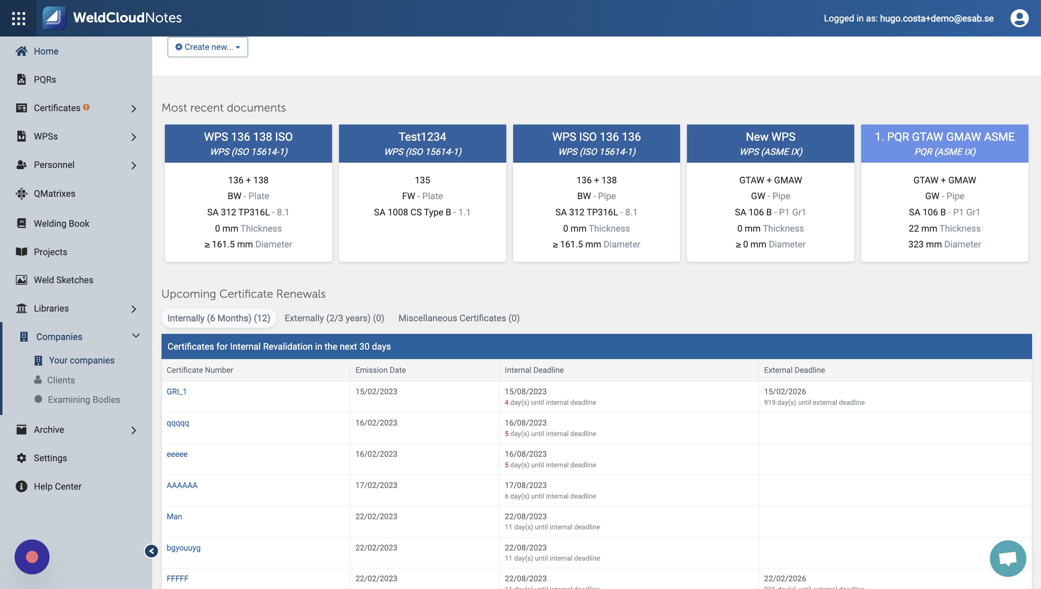Click the Welding Book icon
Image resolution: width=1041 pixels, height=589 pixels.
[22, 224]
